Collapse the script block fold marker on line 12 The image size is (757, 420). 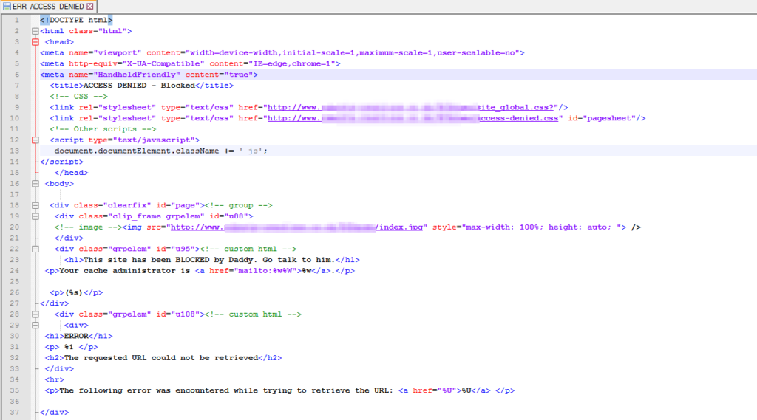tap(35, 140)
